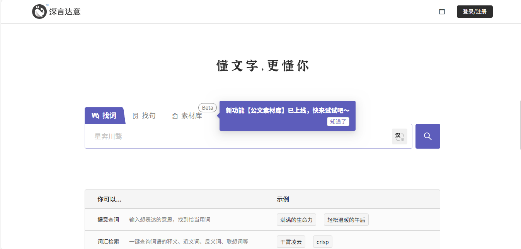Click the page scrollbar on the right edge

(520, 124)
